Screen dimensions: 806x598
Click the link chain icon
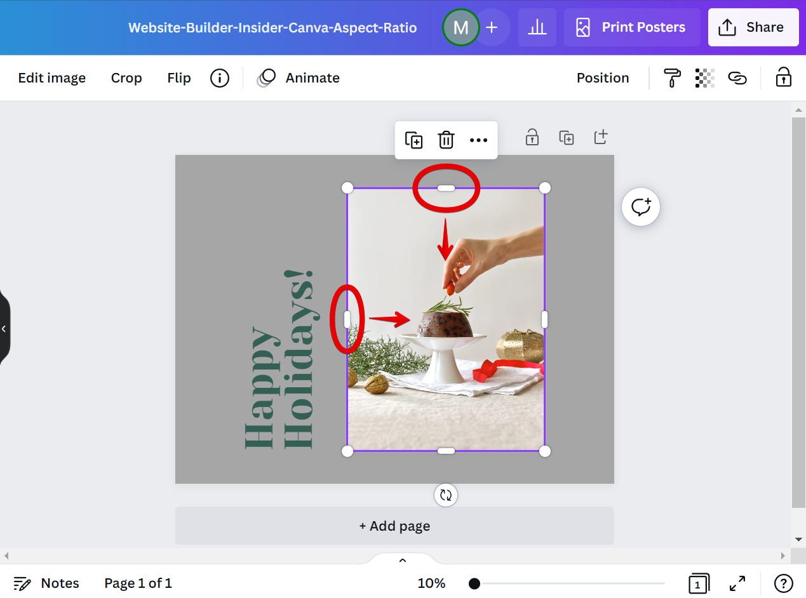click(x=737, y=78)
